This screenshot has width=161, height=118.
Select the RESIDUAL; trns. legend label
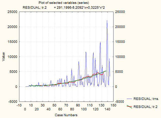point(146,99)
